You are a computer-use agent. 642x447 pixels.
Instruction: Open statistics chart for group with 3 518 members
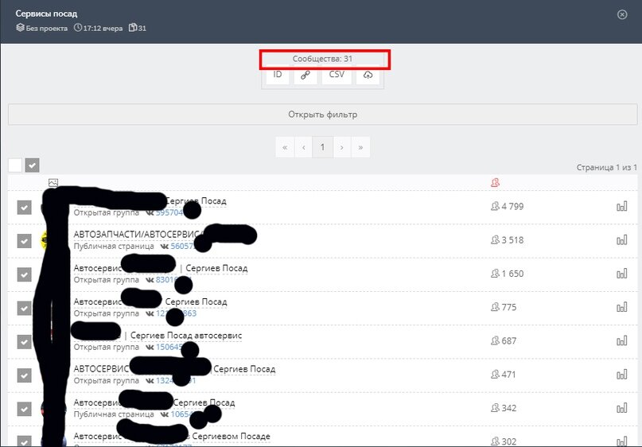click(x=621, y=240)
